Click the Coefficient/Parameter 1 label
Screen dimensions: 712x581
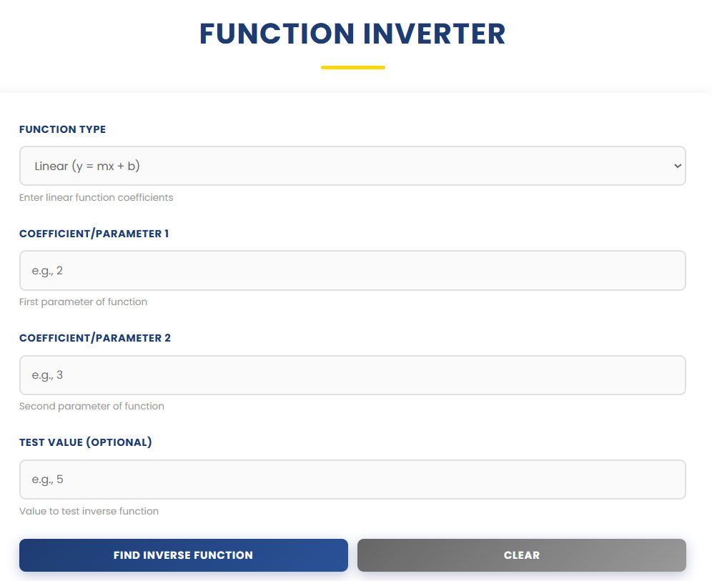[94, 234]
